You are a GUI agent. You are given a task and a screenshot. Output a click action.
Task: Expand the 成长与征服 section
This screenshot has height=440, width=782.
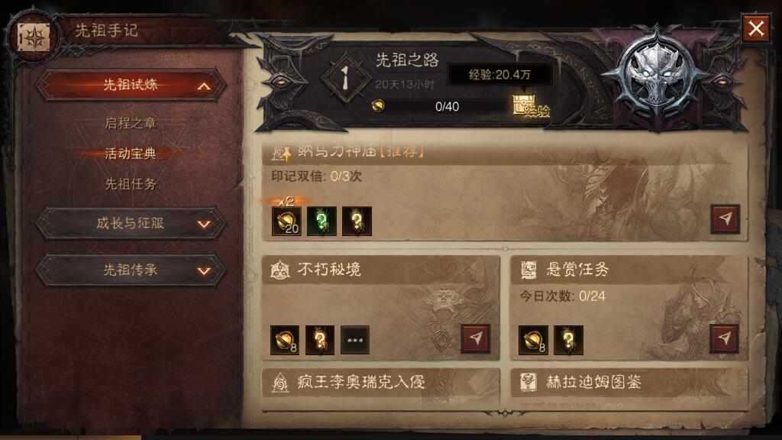point(131,223)
